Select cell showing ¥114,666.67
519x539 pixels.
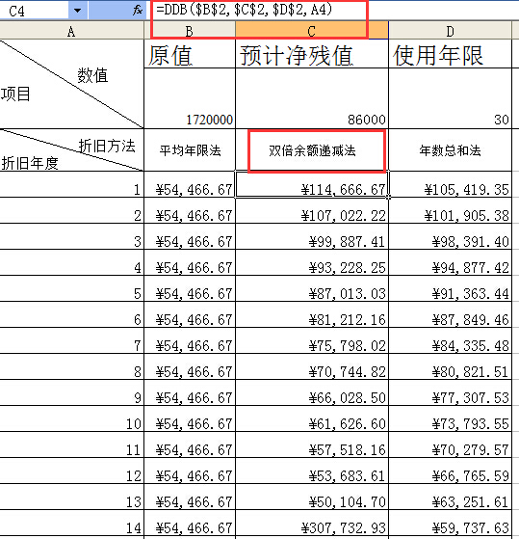[312, 184]
